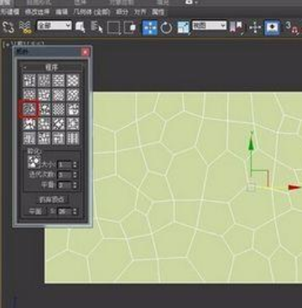
Task: Apply the first topology pattern in row four
Action: pyautogui.click(x=29, y=124)
